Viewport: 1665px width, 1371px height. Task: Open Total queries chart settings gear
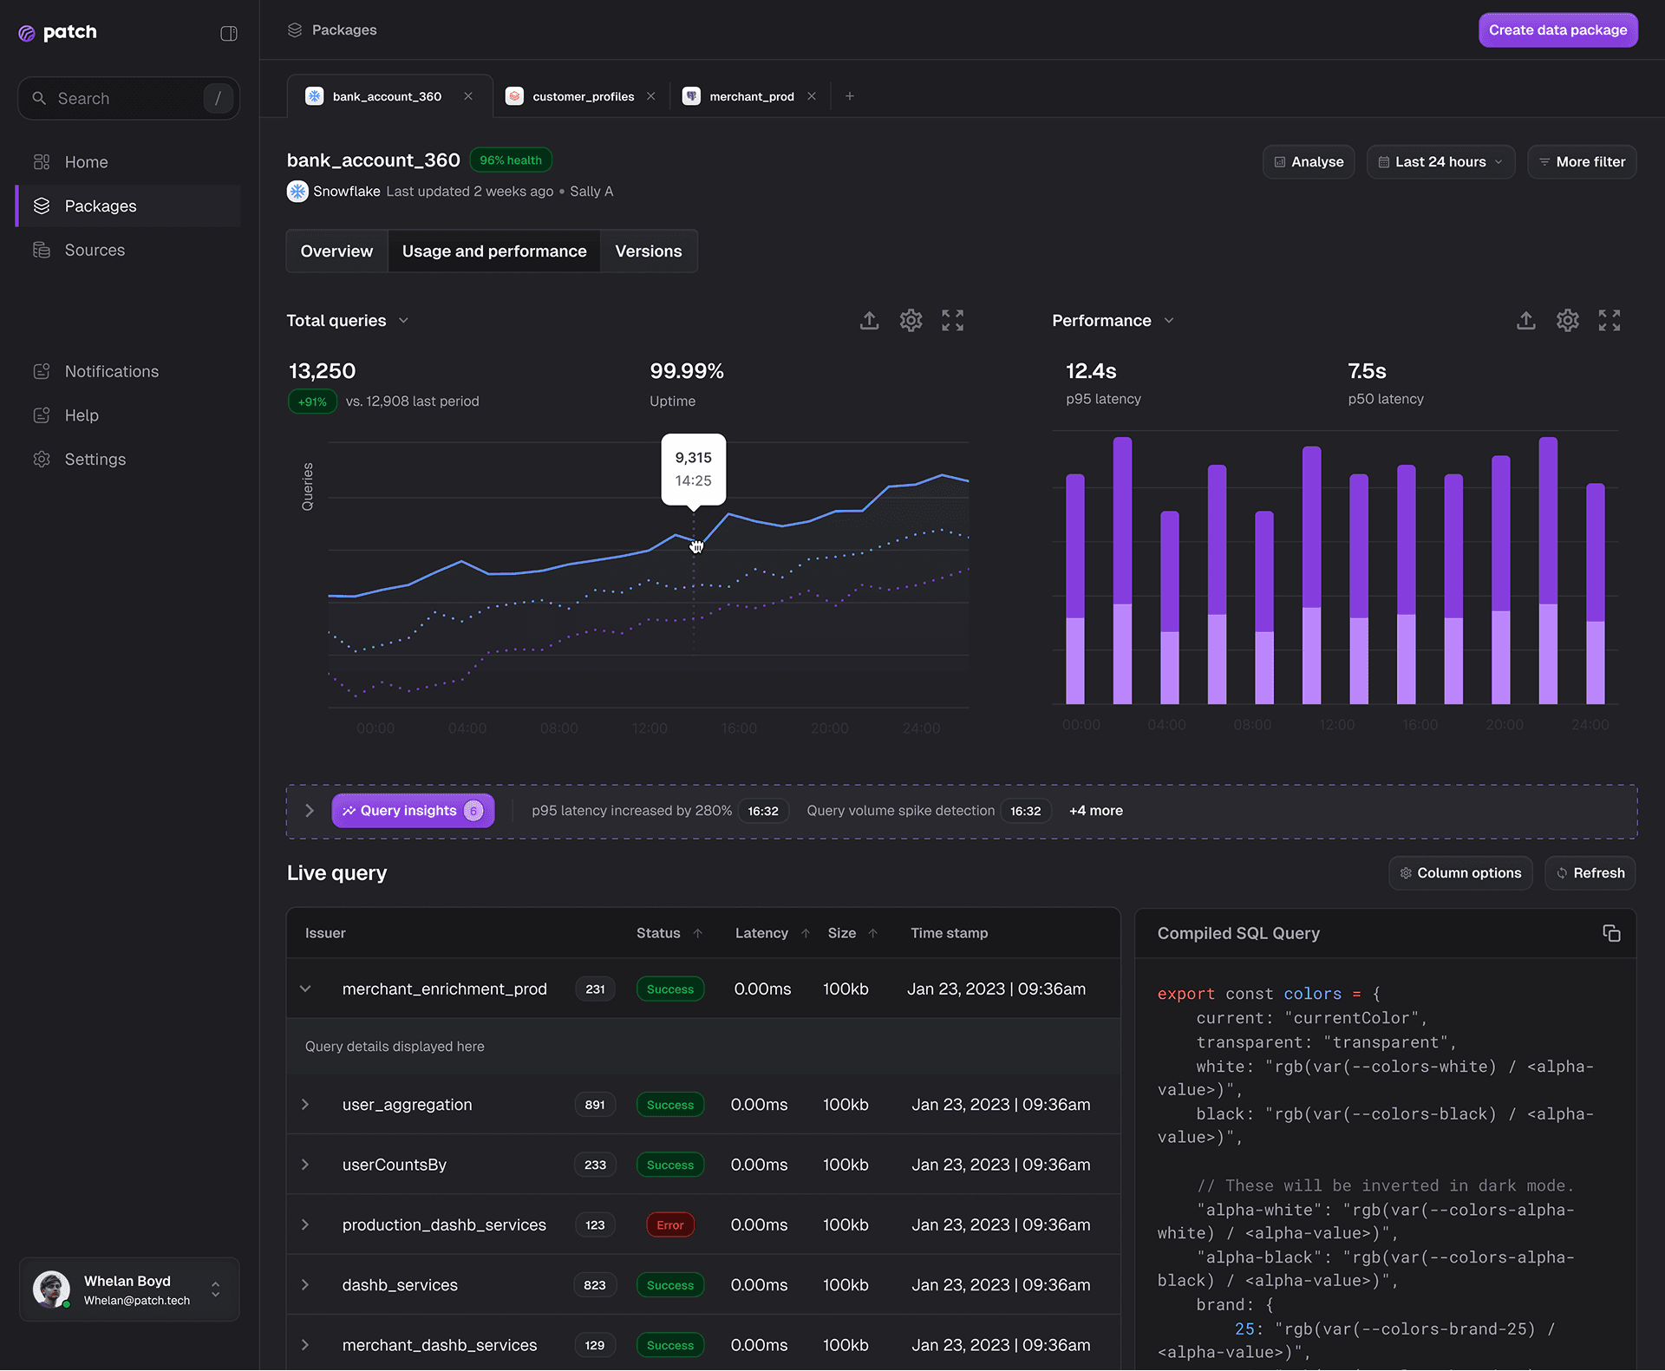click(x=911, y=320)
